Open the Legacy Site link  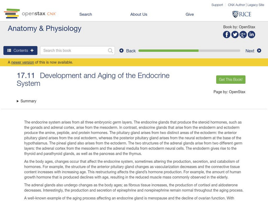coord(256,5)
